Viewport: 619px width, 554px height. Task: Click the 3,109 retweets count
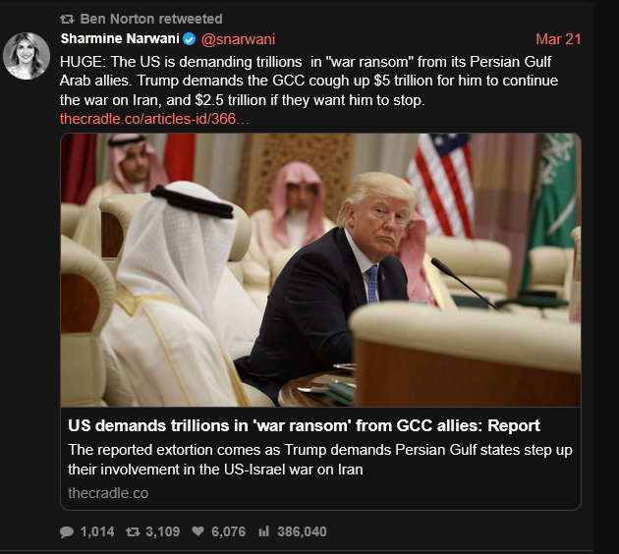pos(163,532)
